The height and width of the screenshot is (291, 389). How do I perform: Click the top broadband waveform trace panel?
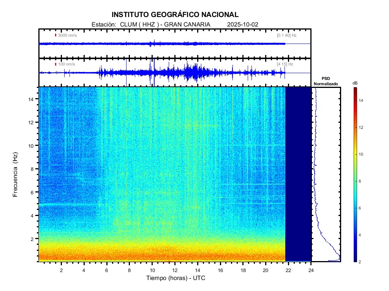(x=175, y=44)
